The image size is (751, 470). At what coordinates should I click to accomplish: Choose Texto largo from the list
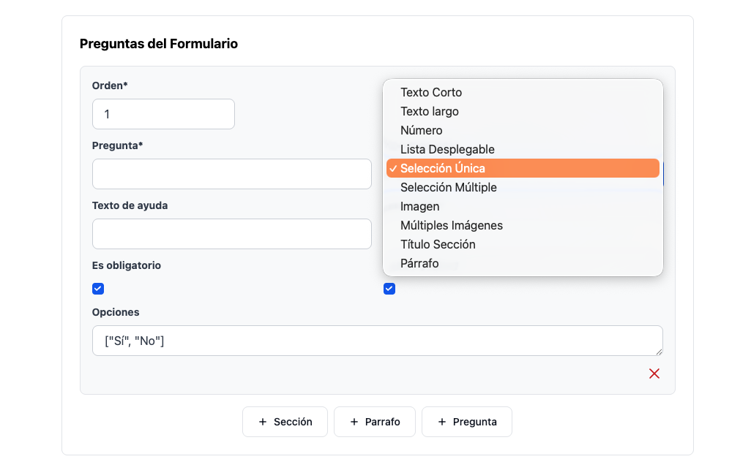(430, 112)
